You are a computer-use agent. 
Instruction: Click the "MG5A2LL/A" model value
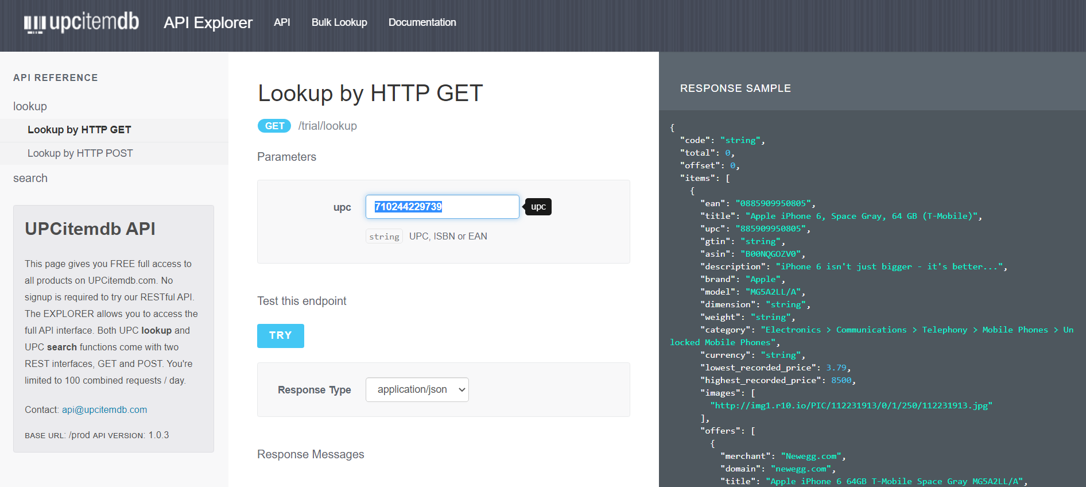click(773, 292)
